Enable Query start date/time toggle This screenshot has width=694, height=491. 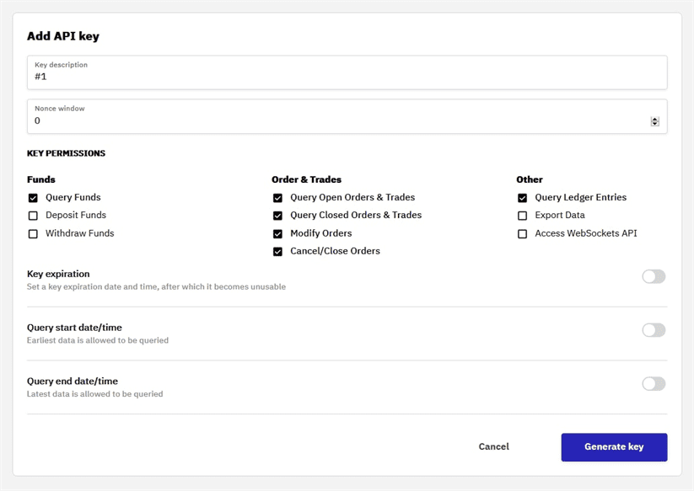point(654,330)
